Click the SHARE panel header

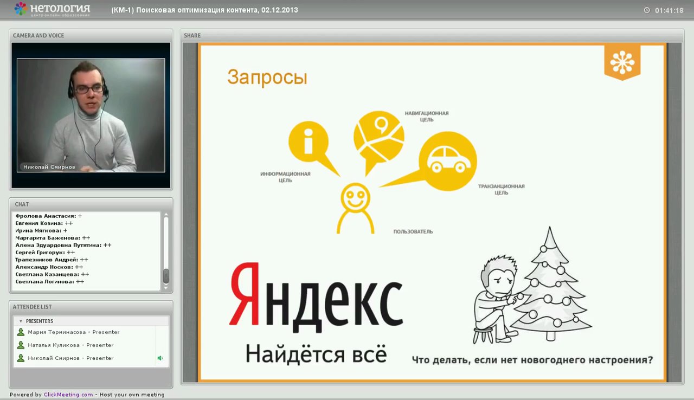click(x=192, y=35)
